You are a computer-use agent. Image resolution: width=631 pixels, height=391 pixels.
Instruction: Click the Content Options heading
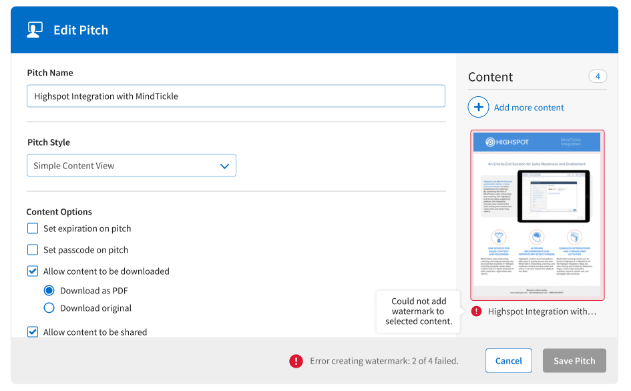tap(59, 212)
